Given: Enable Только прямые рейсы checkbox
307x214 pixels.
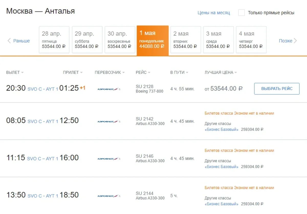Looking at the screenshot, I should pyautogui.click(x=241, y=13).
